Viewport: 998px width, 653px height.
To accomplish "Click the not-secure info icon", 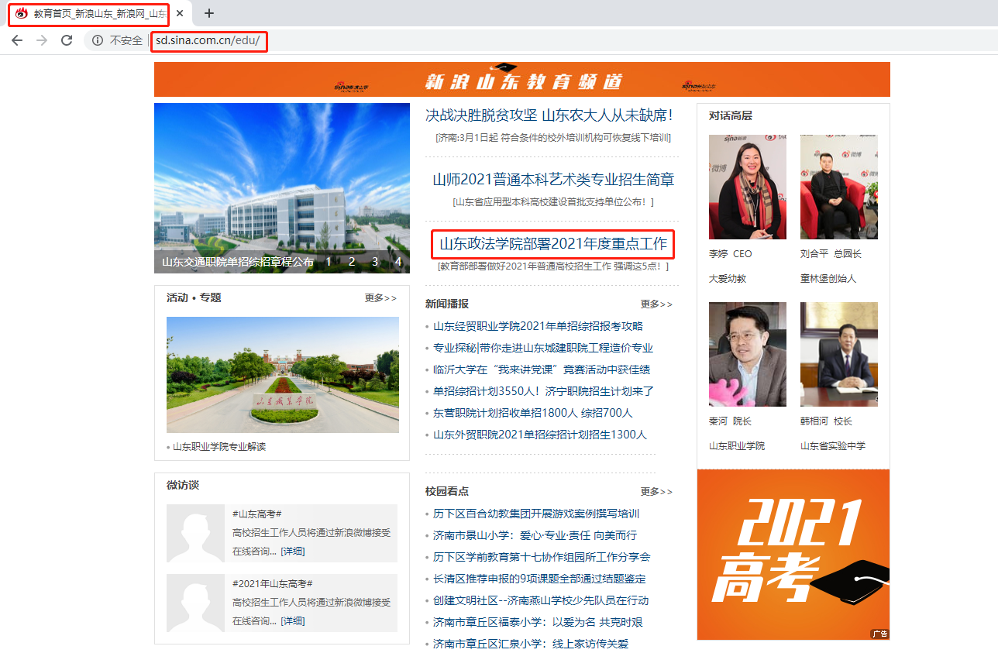I will [98, 40].
